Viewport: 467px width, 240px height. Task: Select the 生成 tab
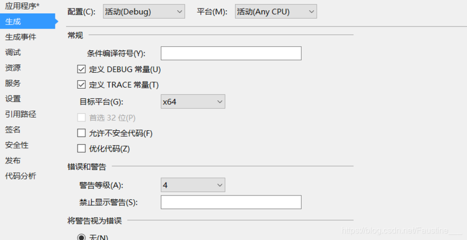pyautogui.click(x=13, y=22)
